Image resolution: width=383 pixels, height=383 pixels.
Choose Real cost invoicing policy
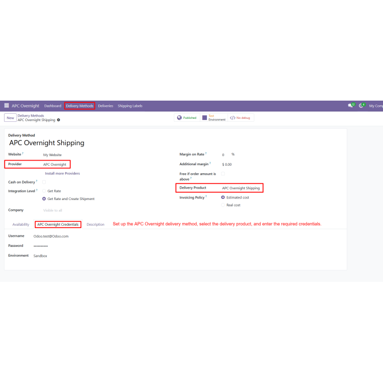[x=223, y=205]
